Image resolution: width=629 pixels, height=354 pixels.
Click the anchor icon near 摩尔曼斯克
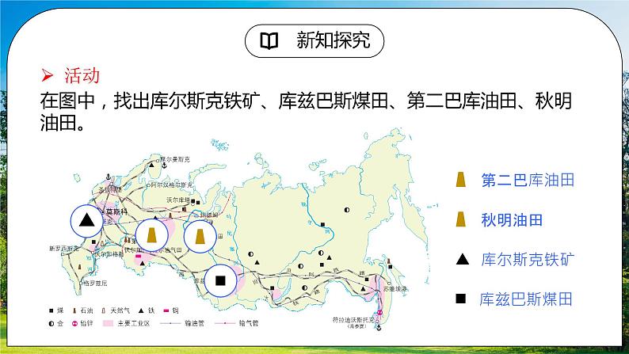164,165
